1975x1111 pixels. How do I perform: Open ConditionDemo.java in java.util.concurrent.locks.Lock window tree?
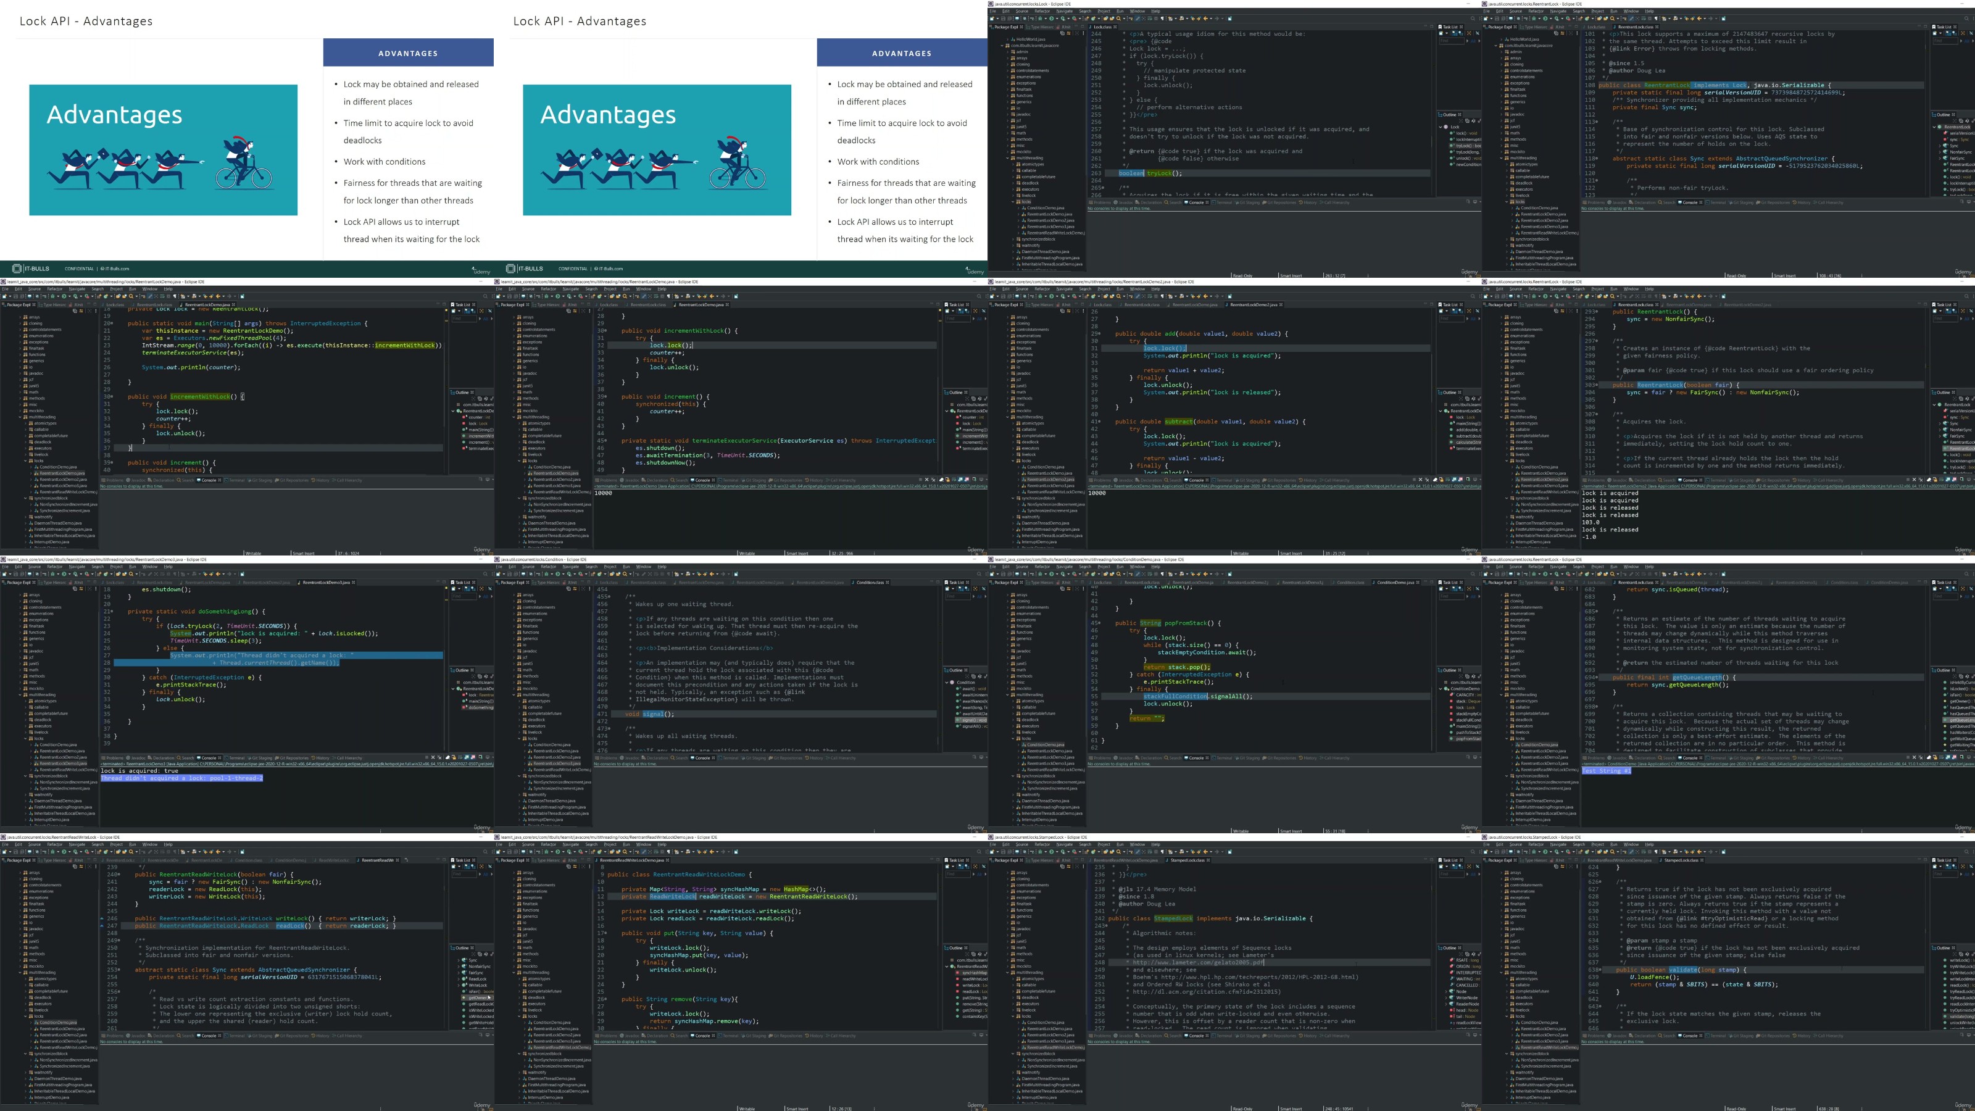pos(1047,208)
